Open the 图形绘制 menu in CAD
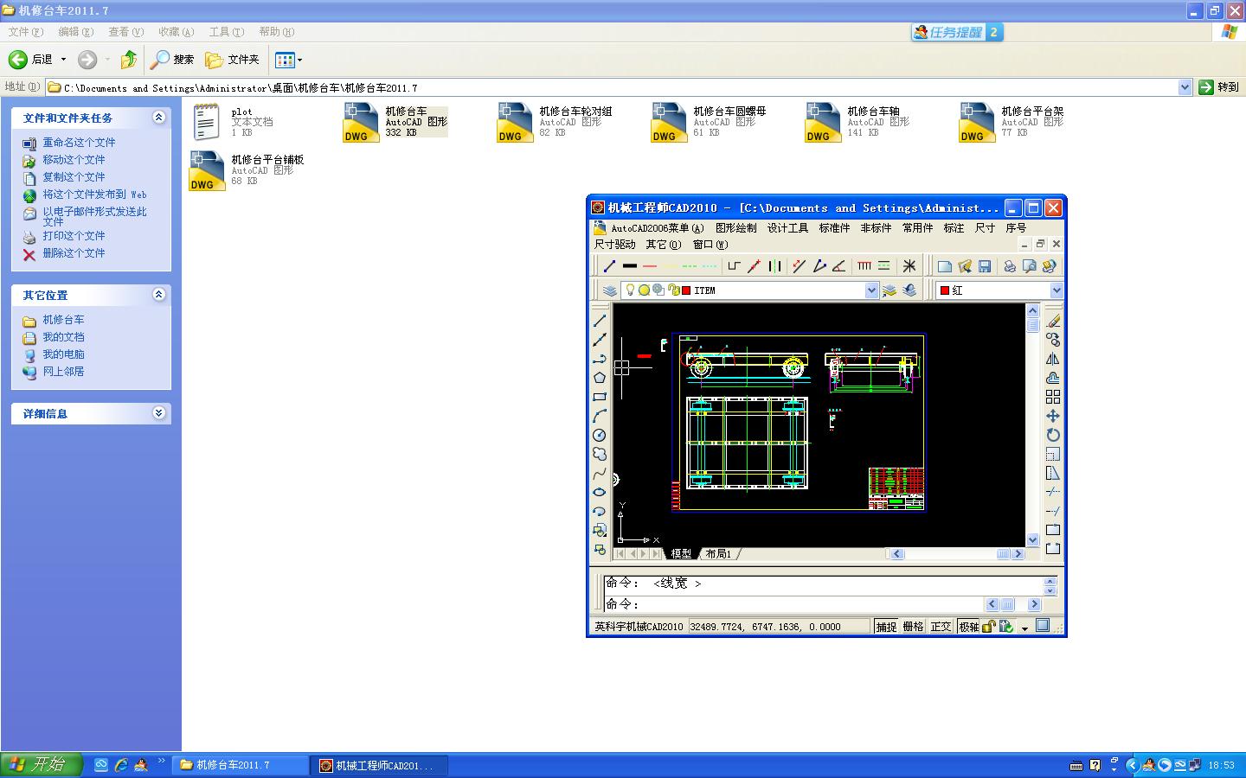Screen dimensions: 1246x778 pyautogui.click(x=735, y=228)
